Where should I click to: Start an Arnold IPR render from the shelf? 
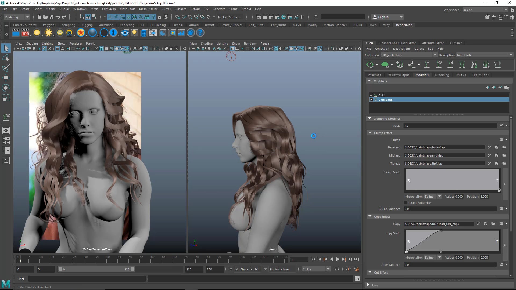coord(26,32)
